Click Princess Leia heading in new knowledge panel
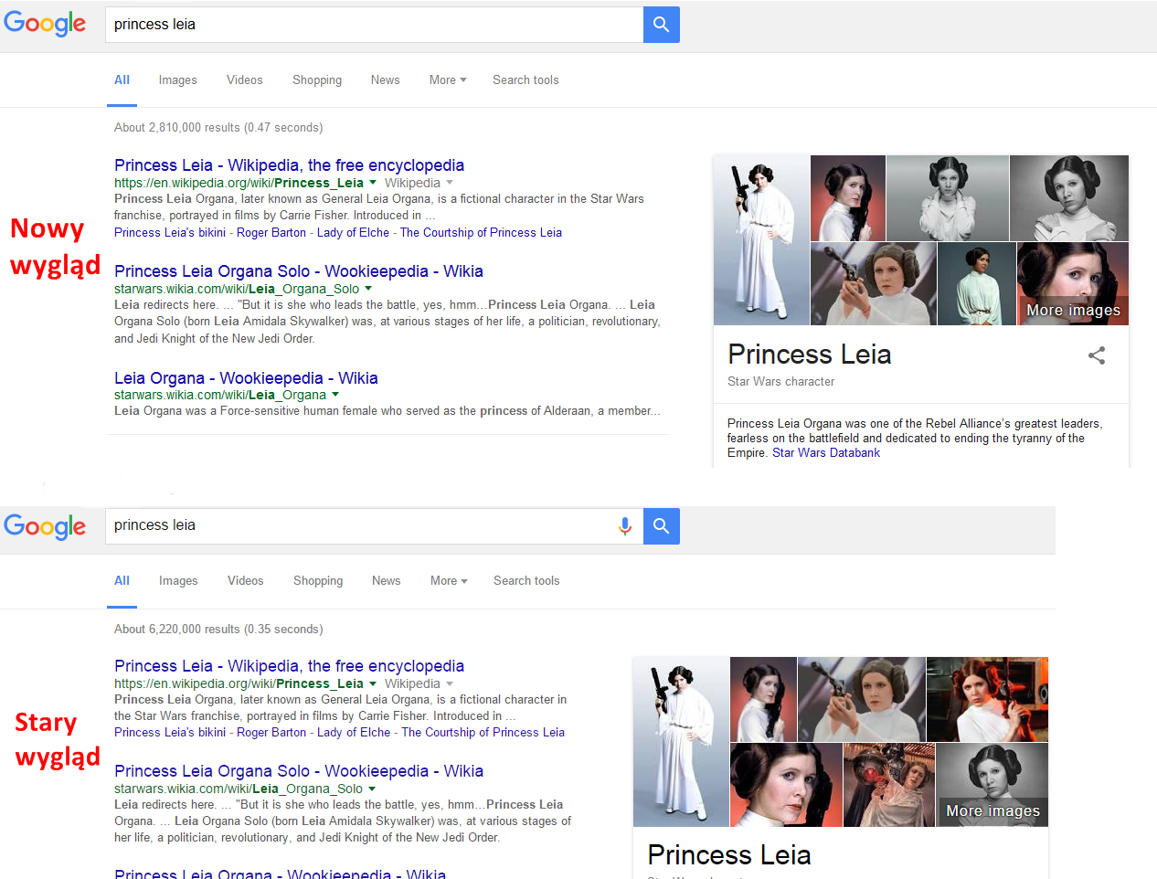1157x879 pixels. [x=810, y=355]
